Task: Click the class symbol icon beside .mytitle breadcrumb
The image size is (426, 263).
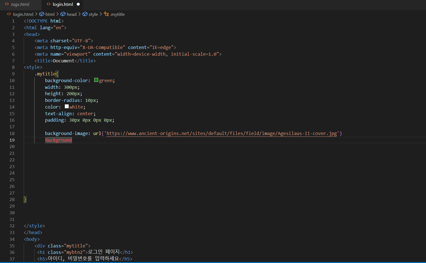Action: click(x=106, y=14)
